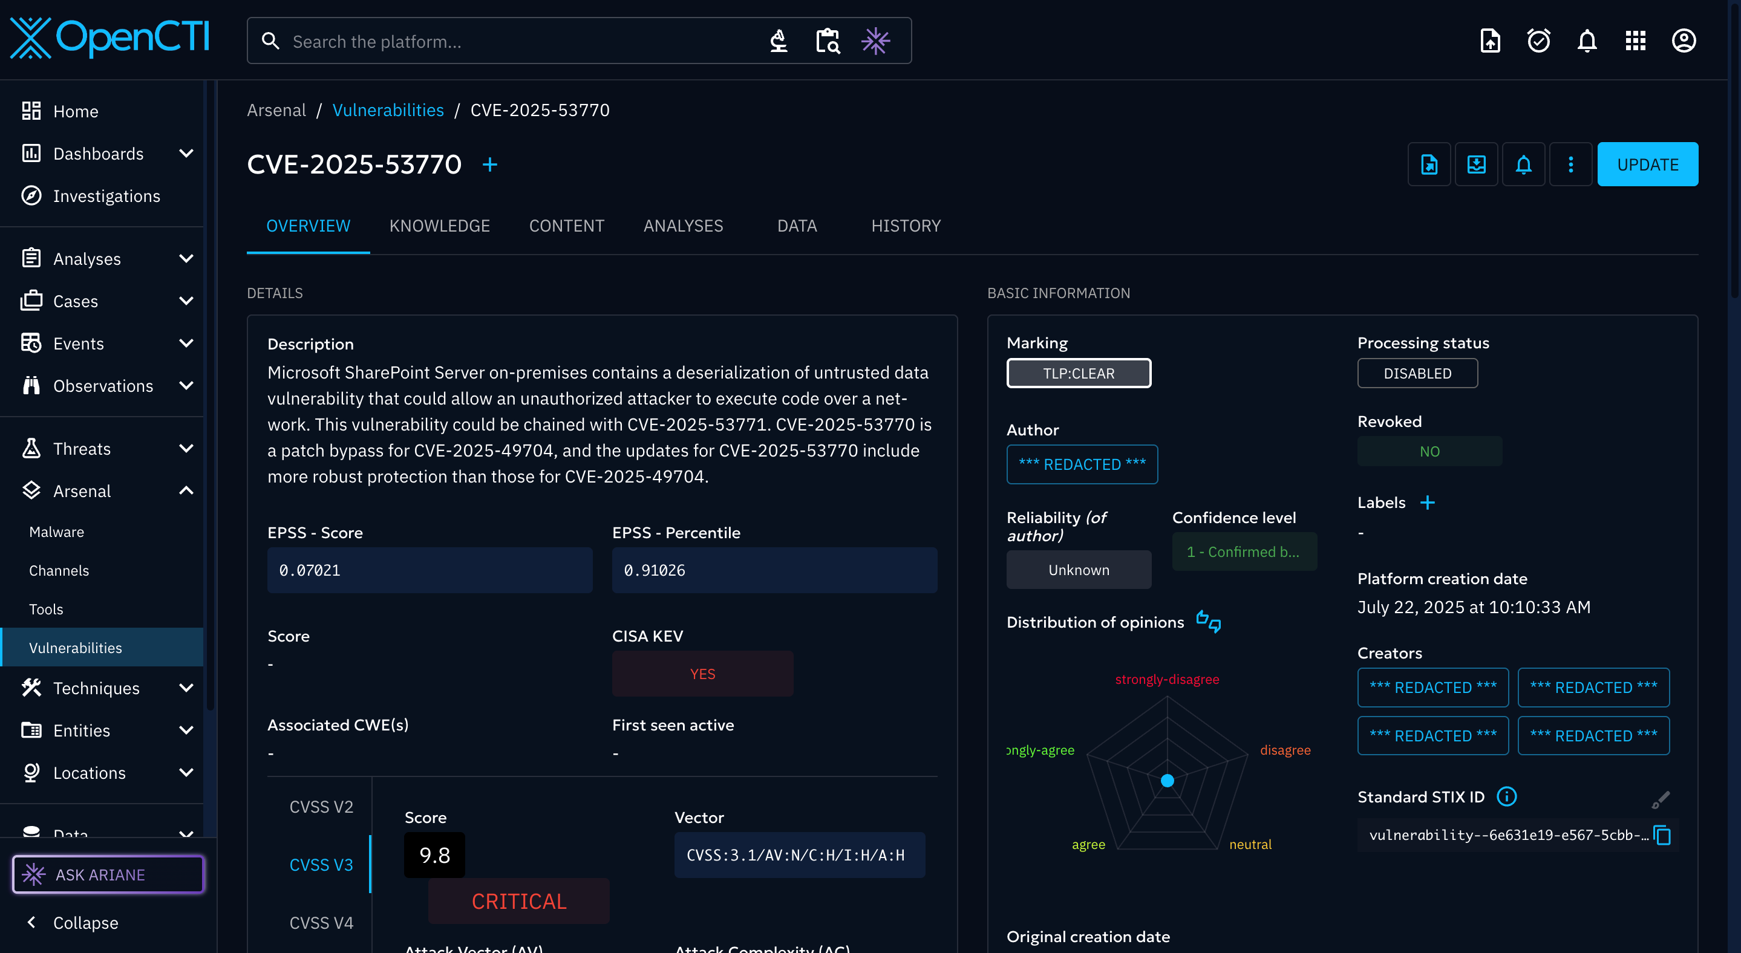
Task: Add a label with plus icon
Action: click(1426, 503)
